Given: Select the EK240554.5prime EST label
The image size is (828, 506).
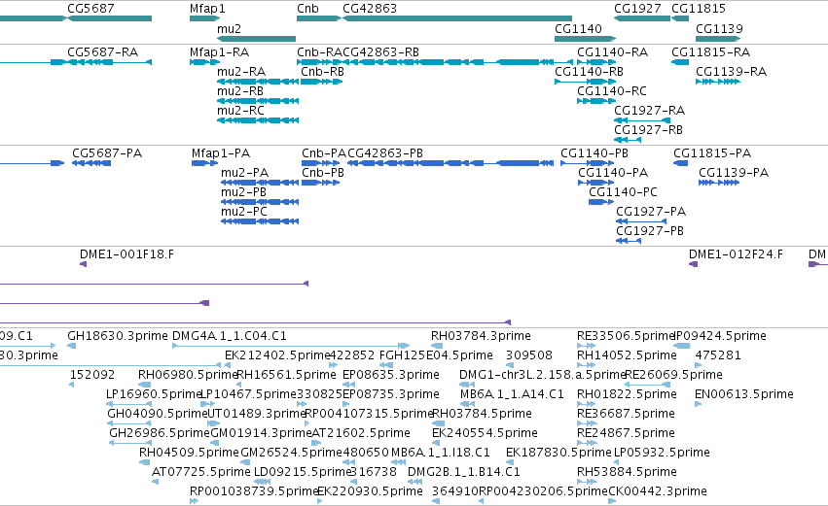Looking at the screenshot, I should [485, 434].
